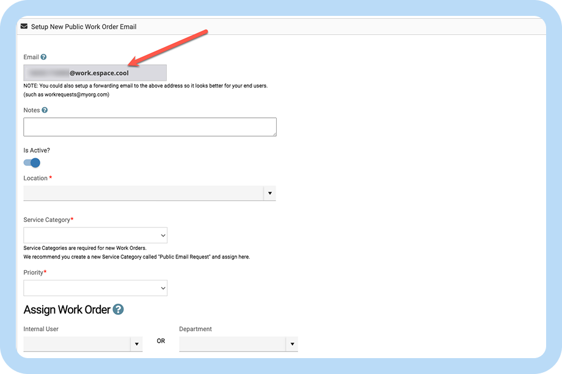The width and height of the screenshot is (562, 374).
Task: Click the Internal User dropdown arrow
Action: pyautogui.click(x=136, y=344)
